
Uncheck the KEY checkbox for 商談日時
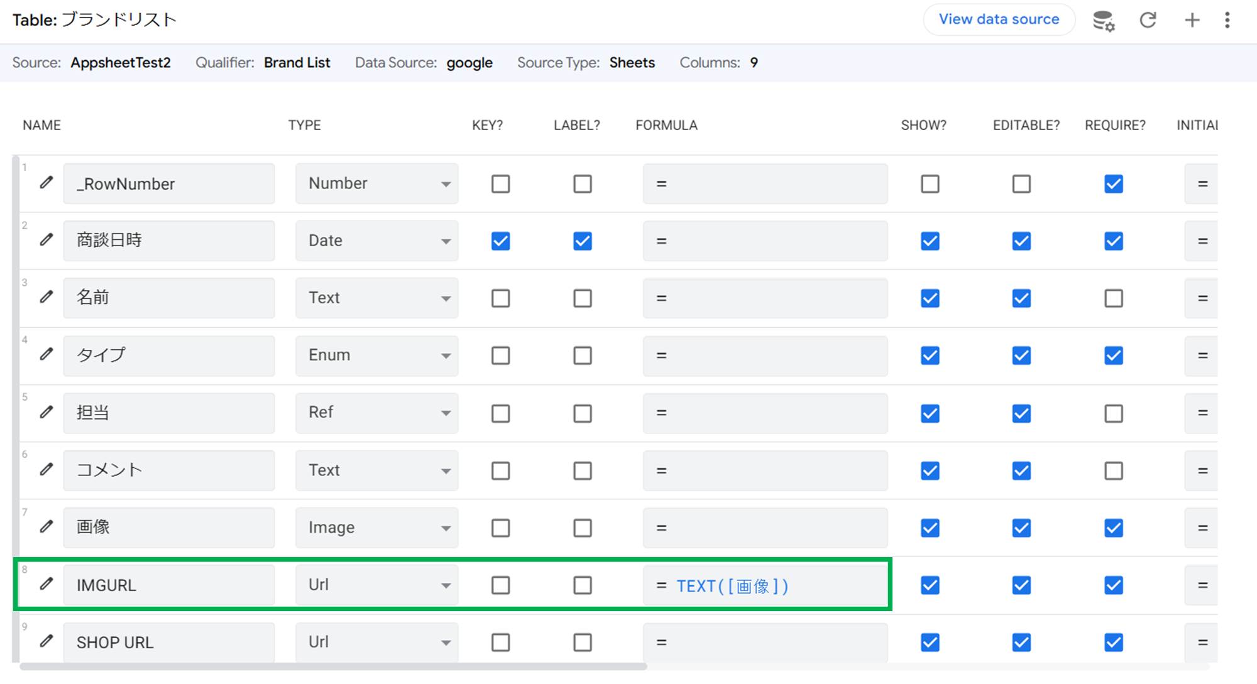coord(500,241)
